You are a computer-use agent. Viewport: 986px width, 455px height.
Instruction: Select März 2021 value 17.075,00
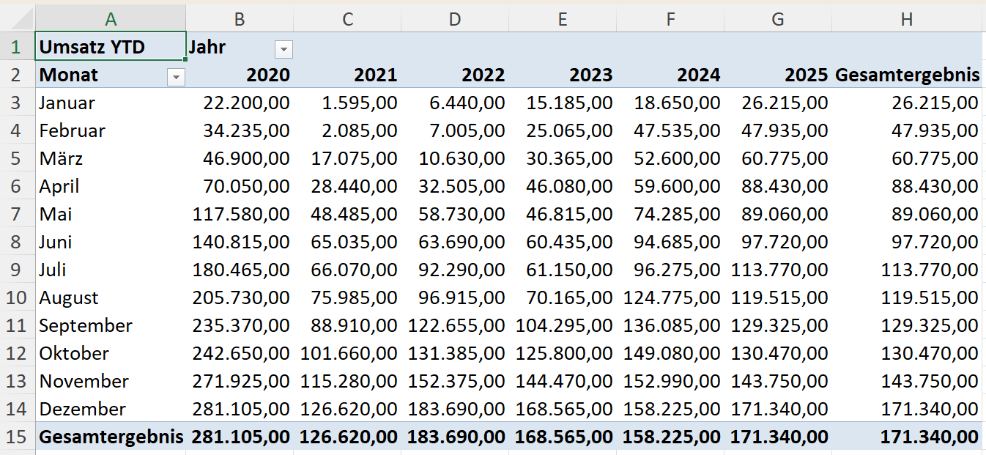(347, 159)
